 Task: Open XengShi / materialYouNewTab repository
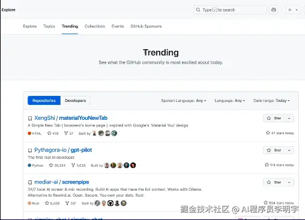tap(71, 118)
